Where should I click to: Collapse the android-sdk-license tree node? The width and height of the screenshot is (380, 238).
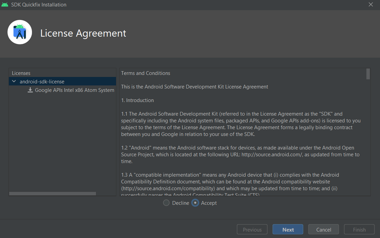(x=14, y=81)
